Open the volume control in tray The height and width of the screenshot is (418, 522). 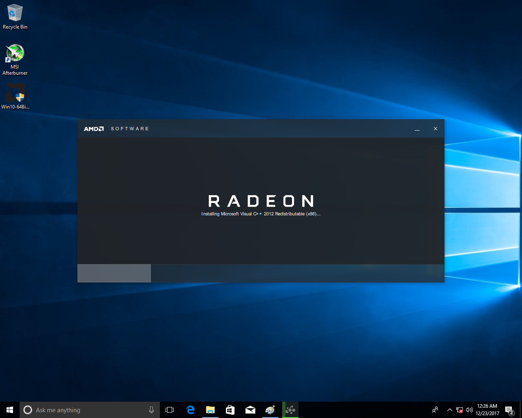(469, 410)
